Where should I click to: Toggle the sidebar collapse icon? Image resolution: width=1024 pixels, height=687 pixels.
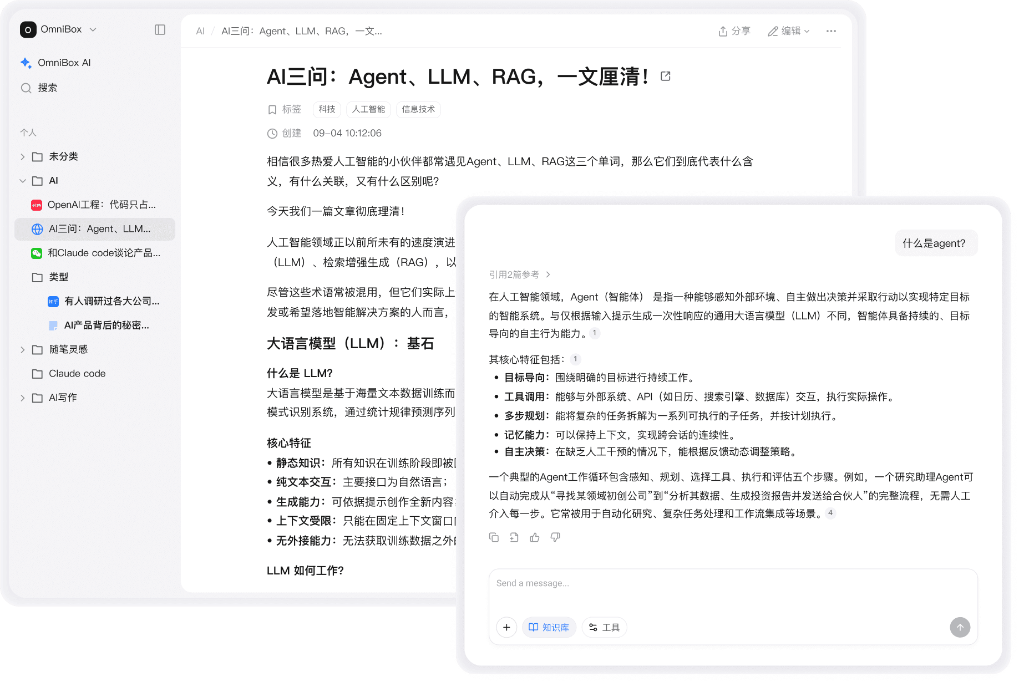point(160,30)
